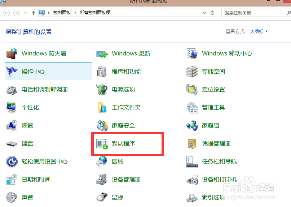Go back with the Back arrow
291x207 pixels.
6,13
